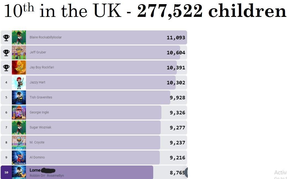Screen dimensions: 287x179
Task: Select the Jeff Gruber player name
Action: pos(38,52)
